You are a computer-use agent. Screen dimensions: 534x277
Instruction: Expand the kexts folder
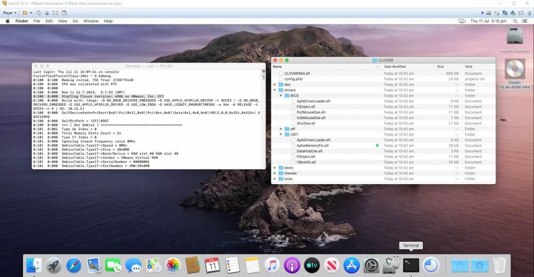click(x=275, y=168)
